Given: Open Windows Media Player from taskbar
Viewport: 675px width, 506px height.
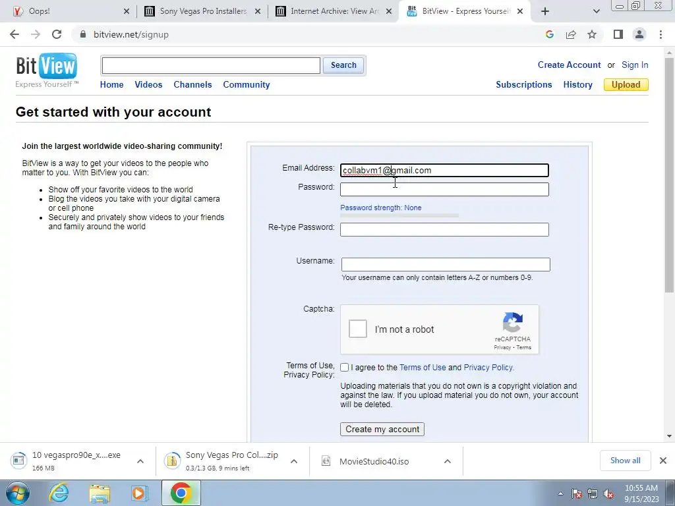Looking at the screenshot, I should 140,493.
